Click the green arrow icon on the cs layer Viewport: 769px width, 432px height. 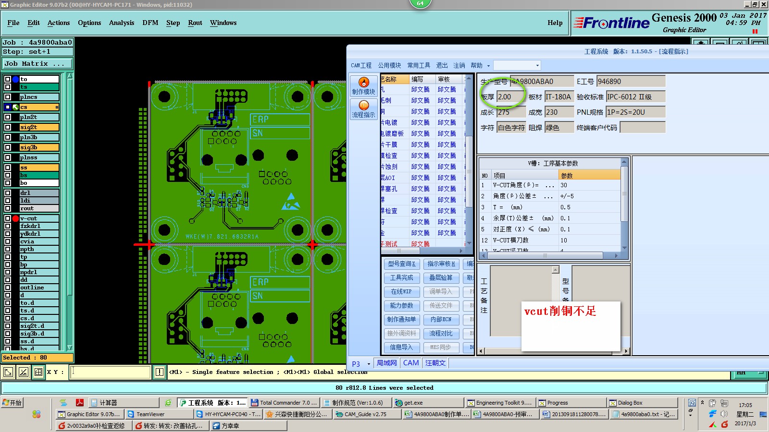coord(15,107)
